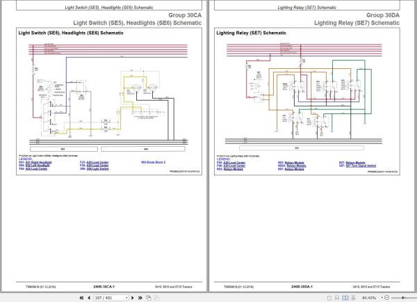This screenshot has width=417, height=302.
Task: Click the previous view icon
Action: point(149,298)
